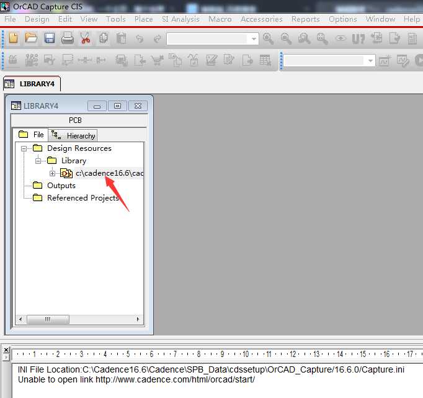Click inside the part search input field
Viewport: 423px width, 398px height.
point(207,39)
